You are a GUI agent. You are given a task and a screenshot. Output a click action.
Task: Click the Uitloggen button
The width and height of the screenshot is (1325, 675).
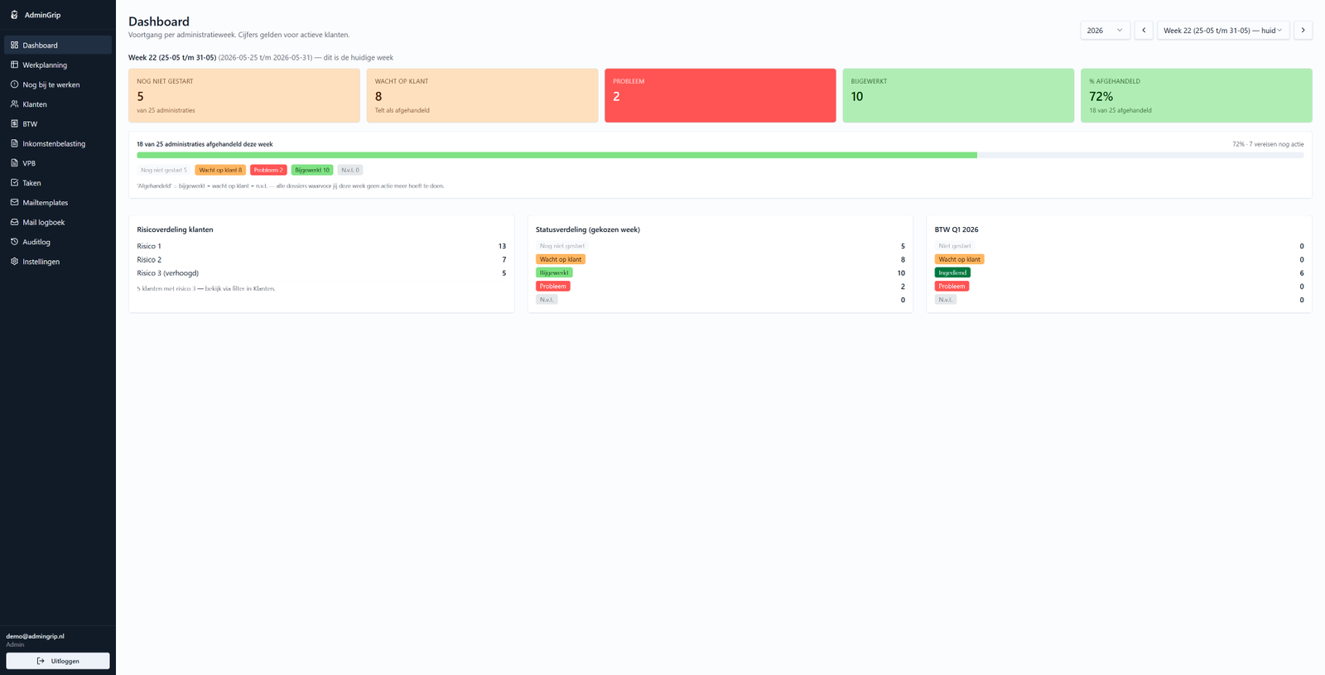(58, 661)
